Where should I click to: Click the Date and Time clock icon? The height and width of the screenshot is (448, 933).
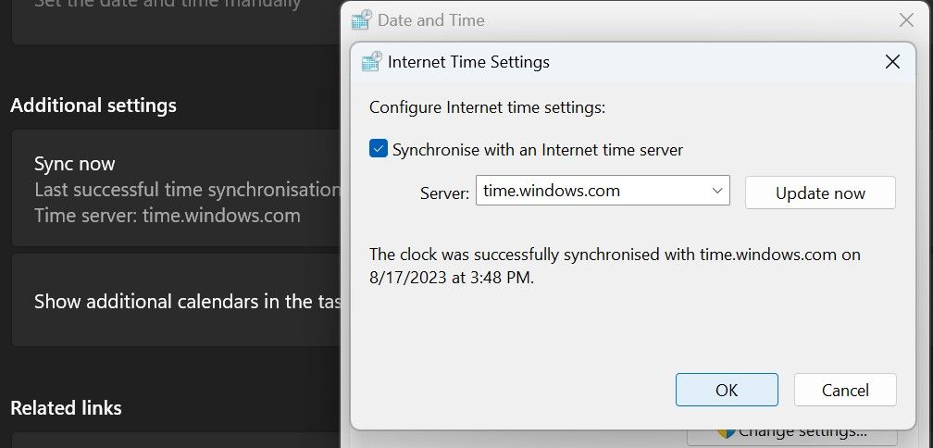pyautogui.click(x=362, y=19)
